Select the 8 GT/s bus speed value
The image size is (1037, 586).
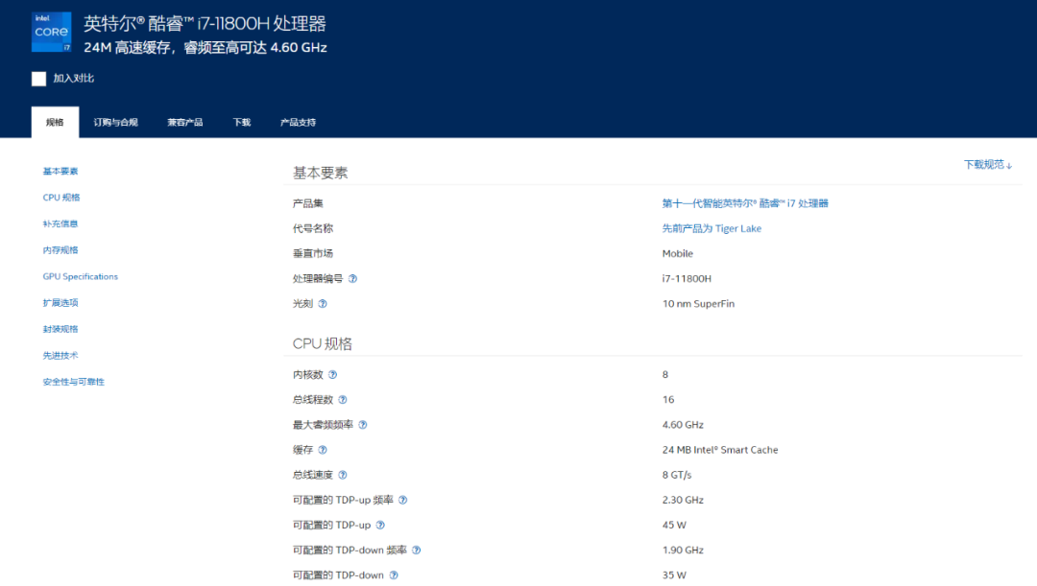click(677, 475)
